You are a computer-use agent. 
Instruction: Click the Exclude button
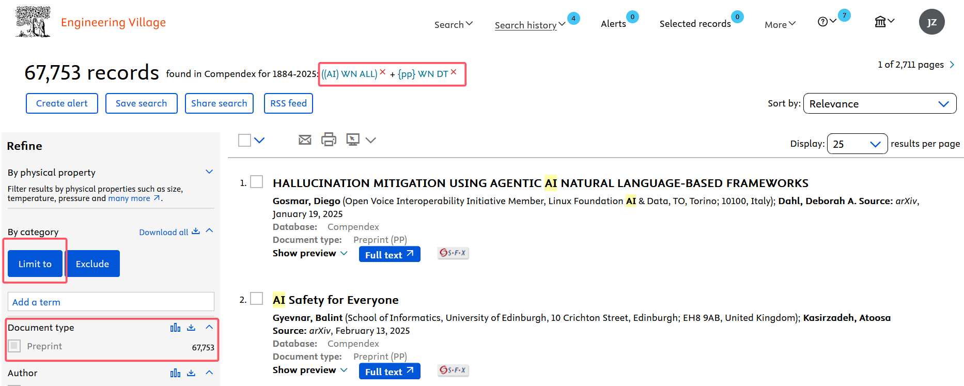pyautogui.click(x=92, y=264)
